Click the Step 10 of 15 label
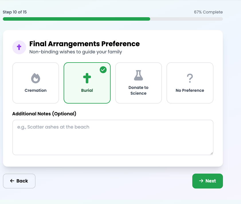This screenshot has width=241, height=204. tap(15, 12)
